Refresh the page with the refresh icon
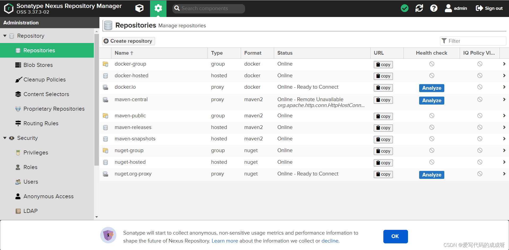This screenshot has height=250, width=509. point(419,8)
